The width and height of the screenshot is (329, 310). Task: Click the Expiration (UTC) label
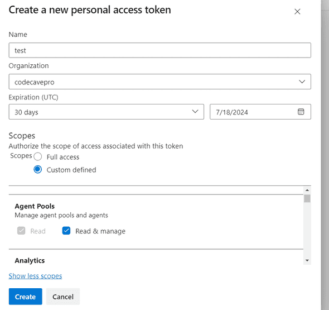click(33, 97)
